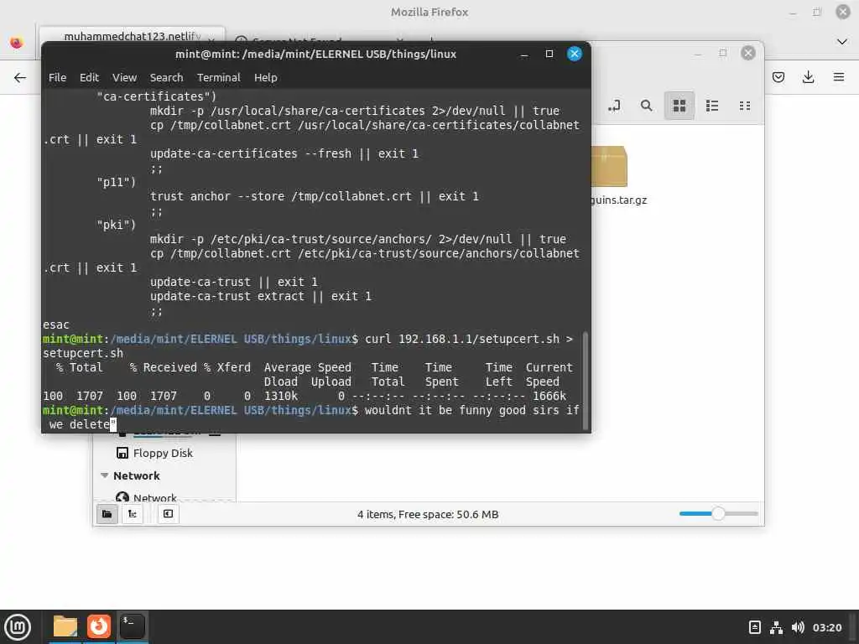Open Firefox Pocket save icon
859x644 pixels.
point(778,77)
